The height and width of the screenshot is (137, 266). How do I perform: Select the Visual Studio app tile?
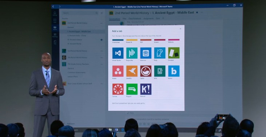pyautogui.click(x=118, y=53)
